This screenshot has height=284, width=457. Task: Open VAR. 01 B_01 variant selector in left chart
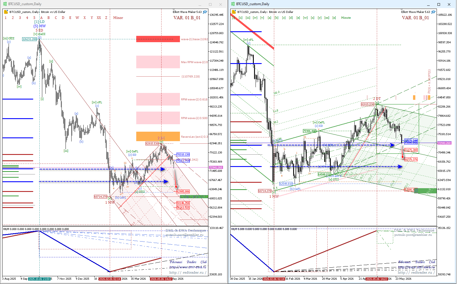(x=187, y=18)
